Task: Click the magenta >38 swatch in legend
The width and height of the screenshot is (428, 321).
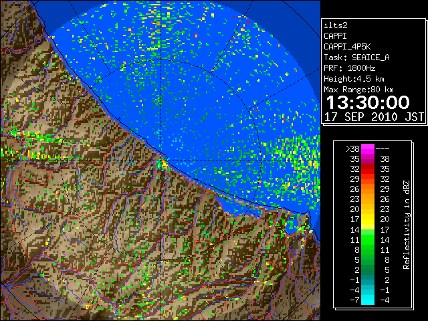Action: 368,148
